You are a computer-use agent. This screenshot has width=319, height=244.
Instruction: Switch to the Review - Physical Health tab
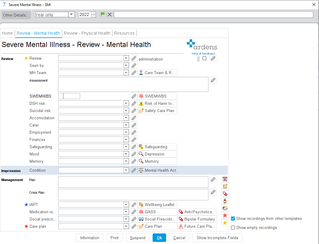[87, 33]
